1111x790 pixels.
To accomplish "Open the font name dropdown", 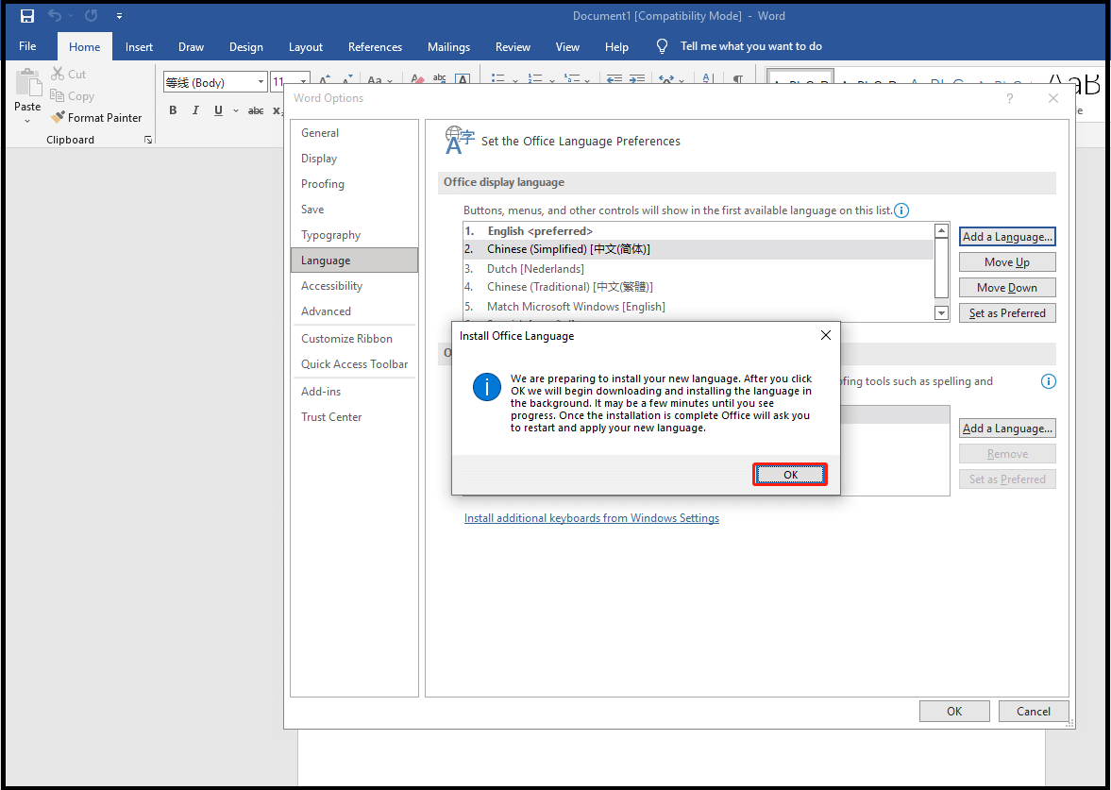I will point(261,82).
